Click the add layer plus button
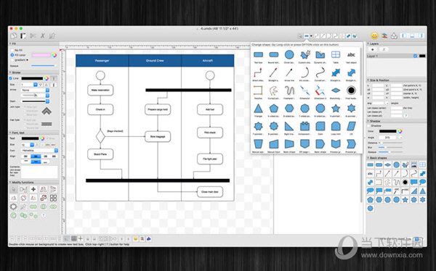436x271 pixels. pos(373,49)
